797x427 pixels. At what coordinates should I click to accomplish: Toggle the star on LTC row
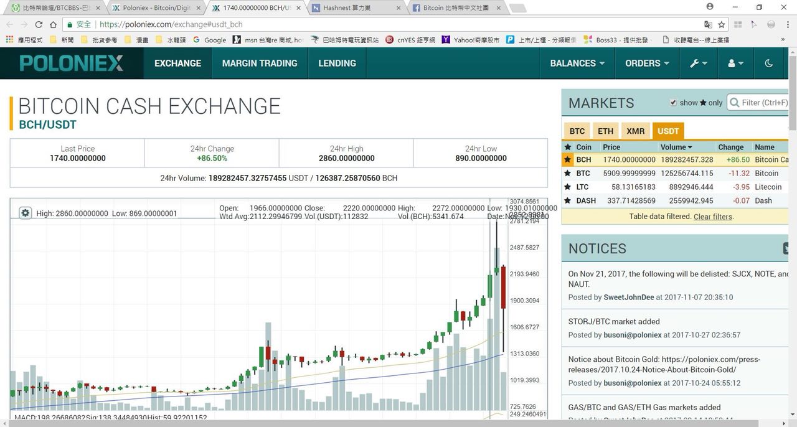pyautogui.click(x=567, y=187)
